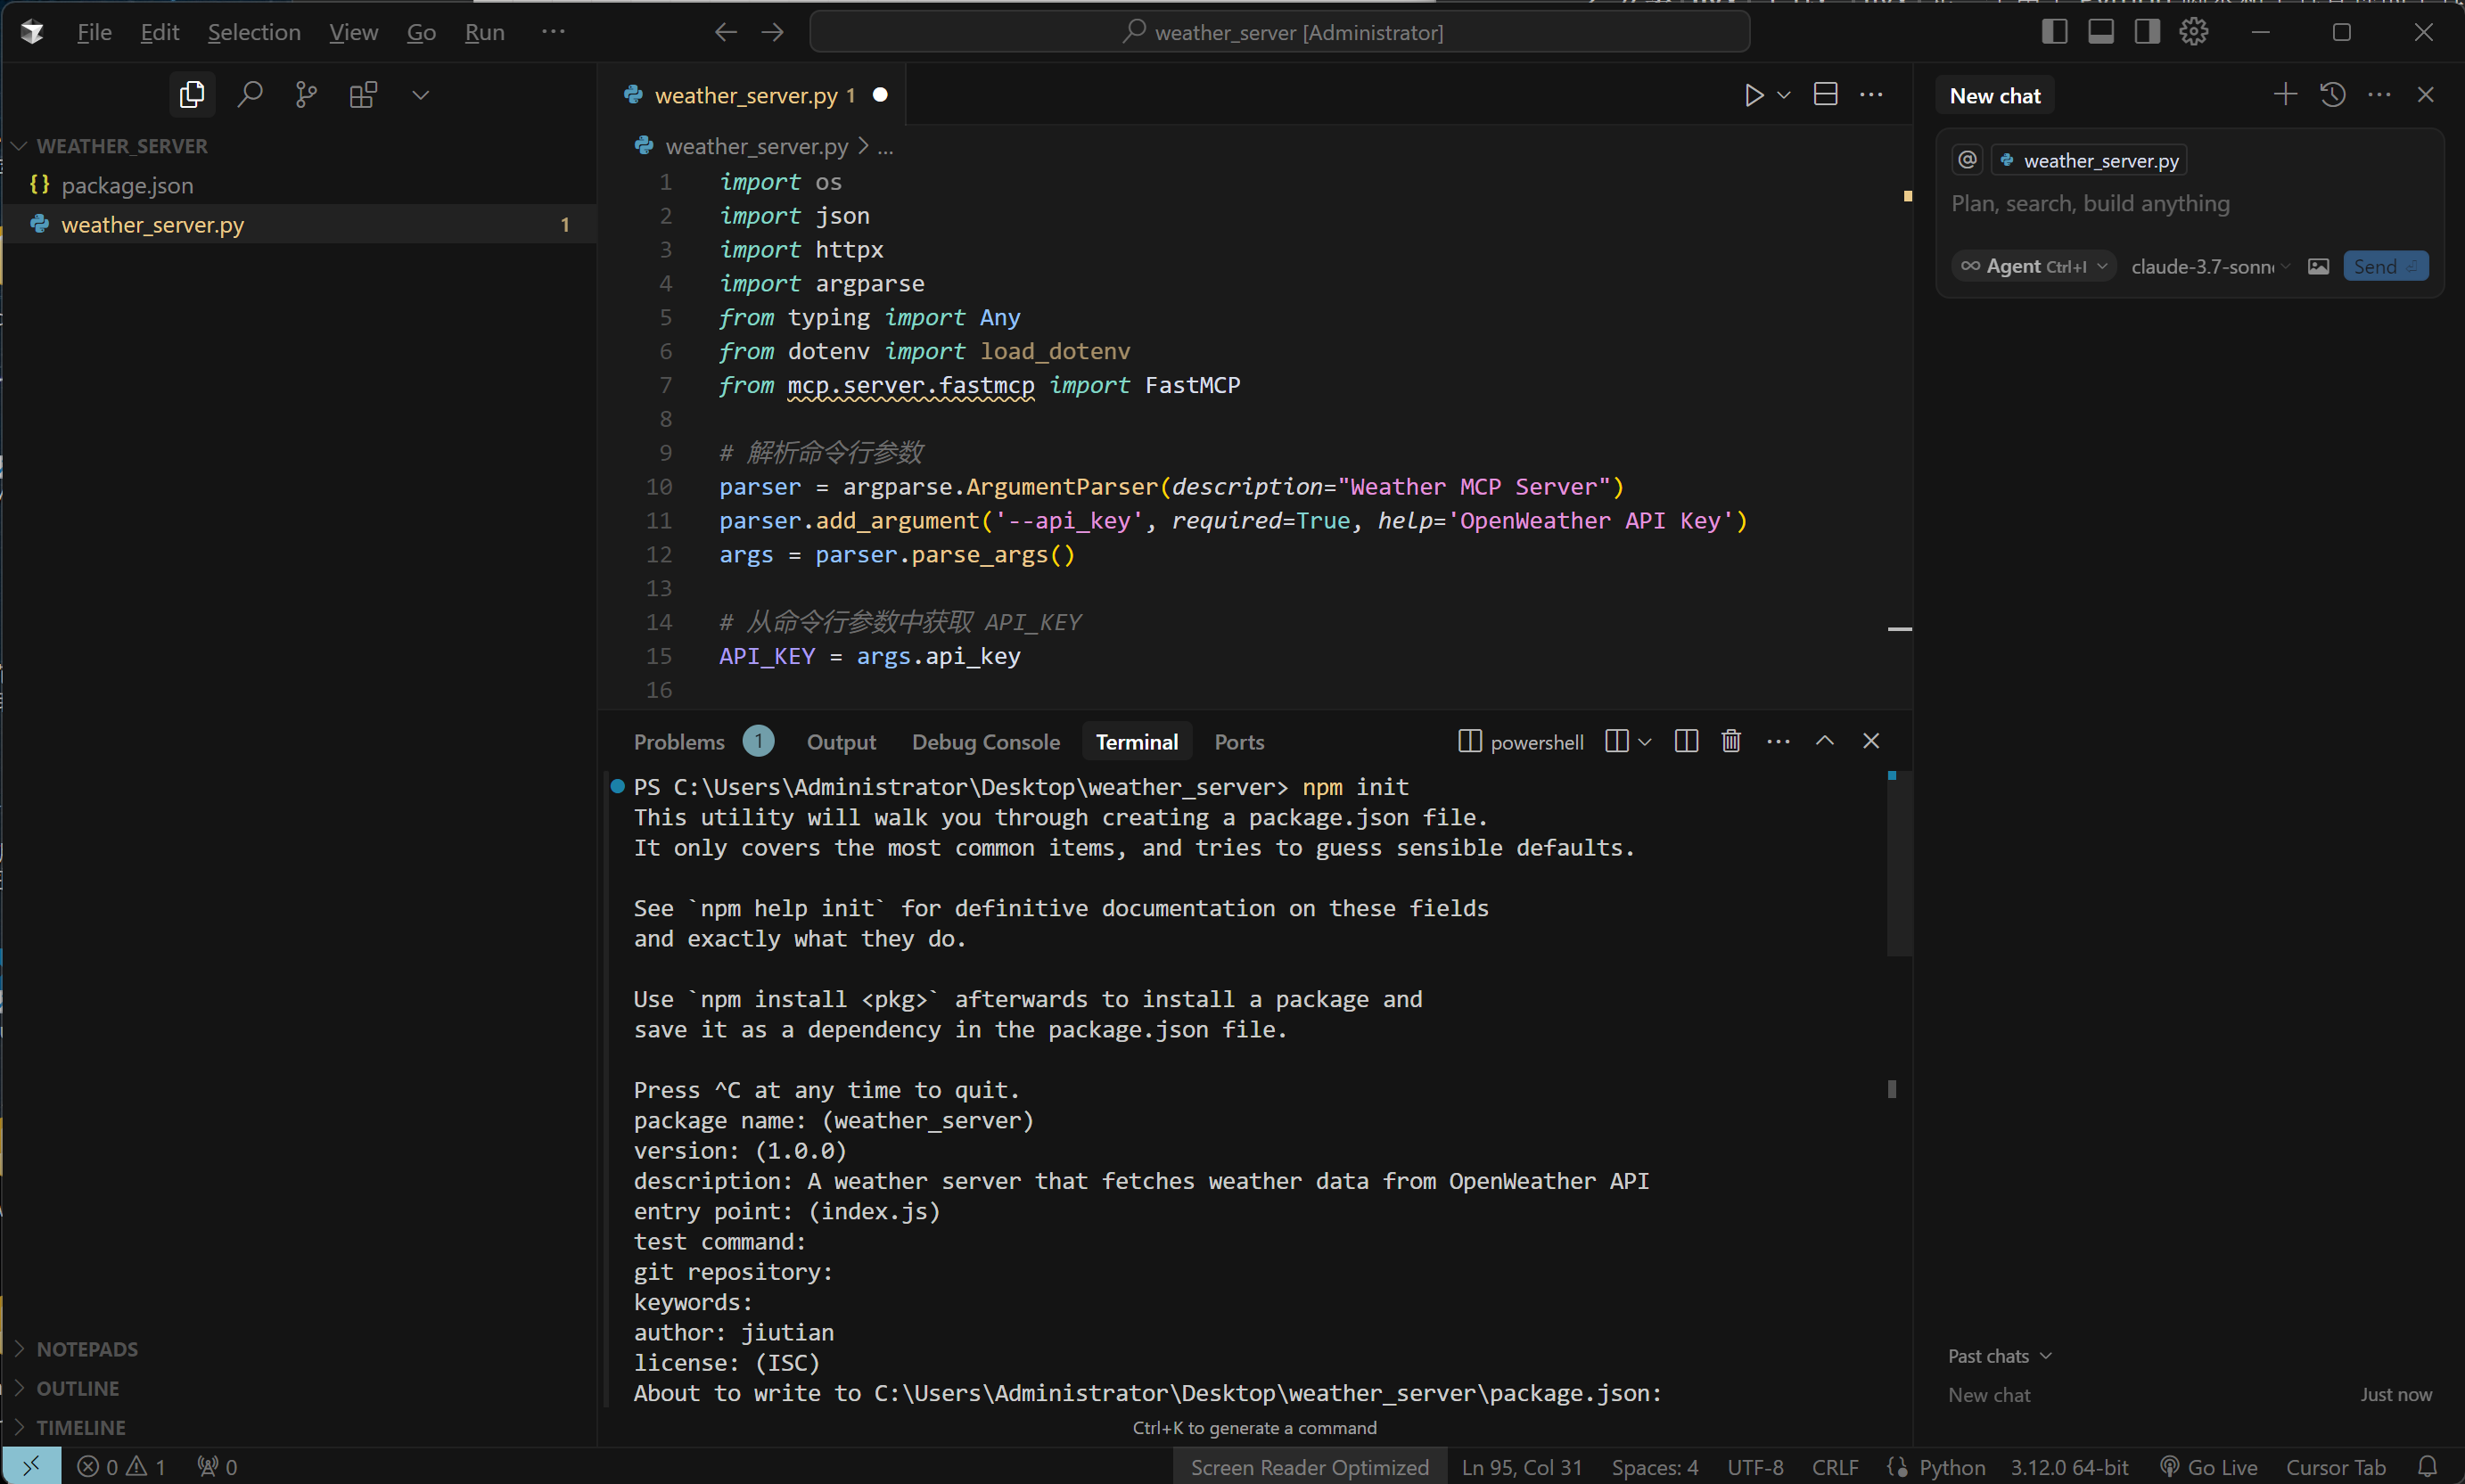Screen dimensions: 2465x1484
Task: Run the Python file with play icon
Action: click(x=1754, y=95)
